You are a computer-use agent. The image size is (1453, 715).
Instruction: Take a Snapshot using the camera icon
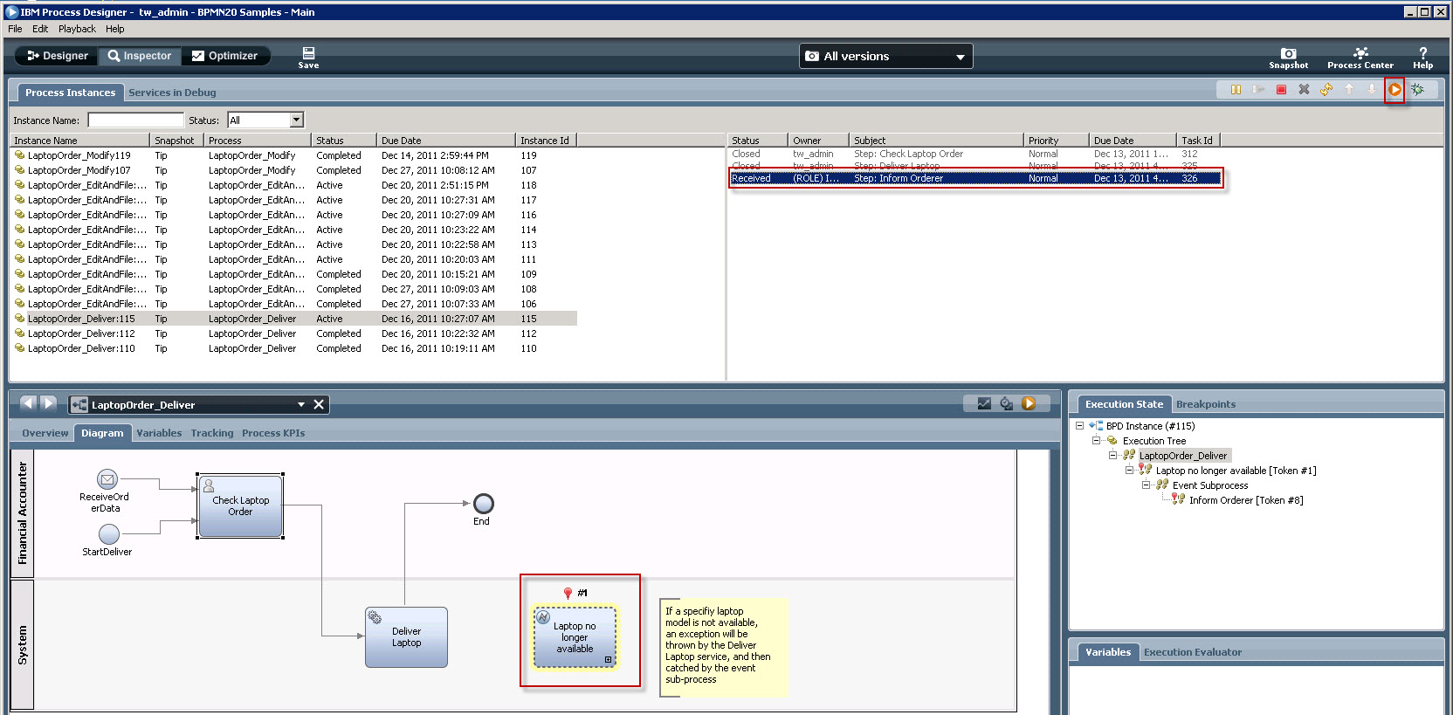point(1288,58)
